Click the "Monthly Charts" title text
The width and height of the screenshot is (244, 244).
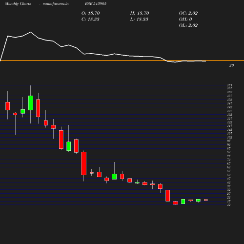pos(18,3)
